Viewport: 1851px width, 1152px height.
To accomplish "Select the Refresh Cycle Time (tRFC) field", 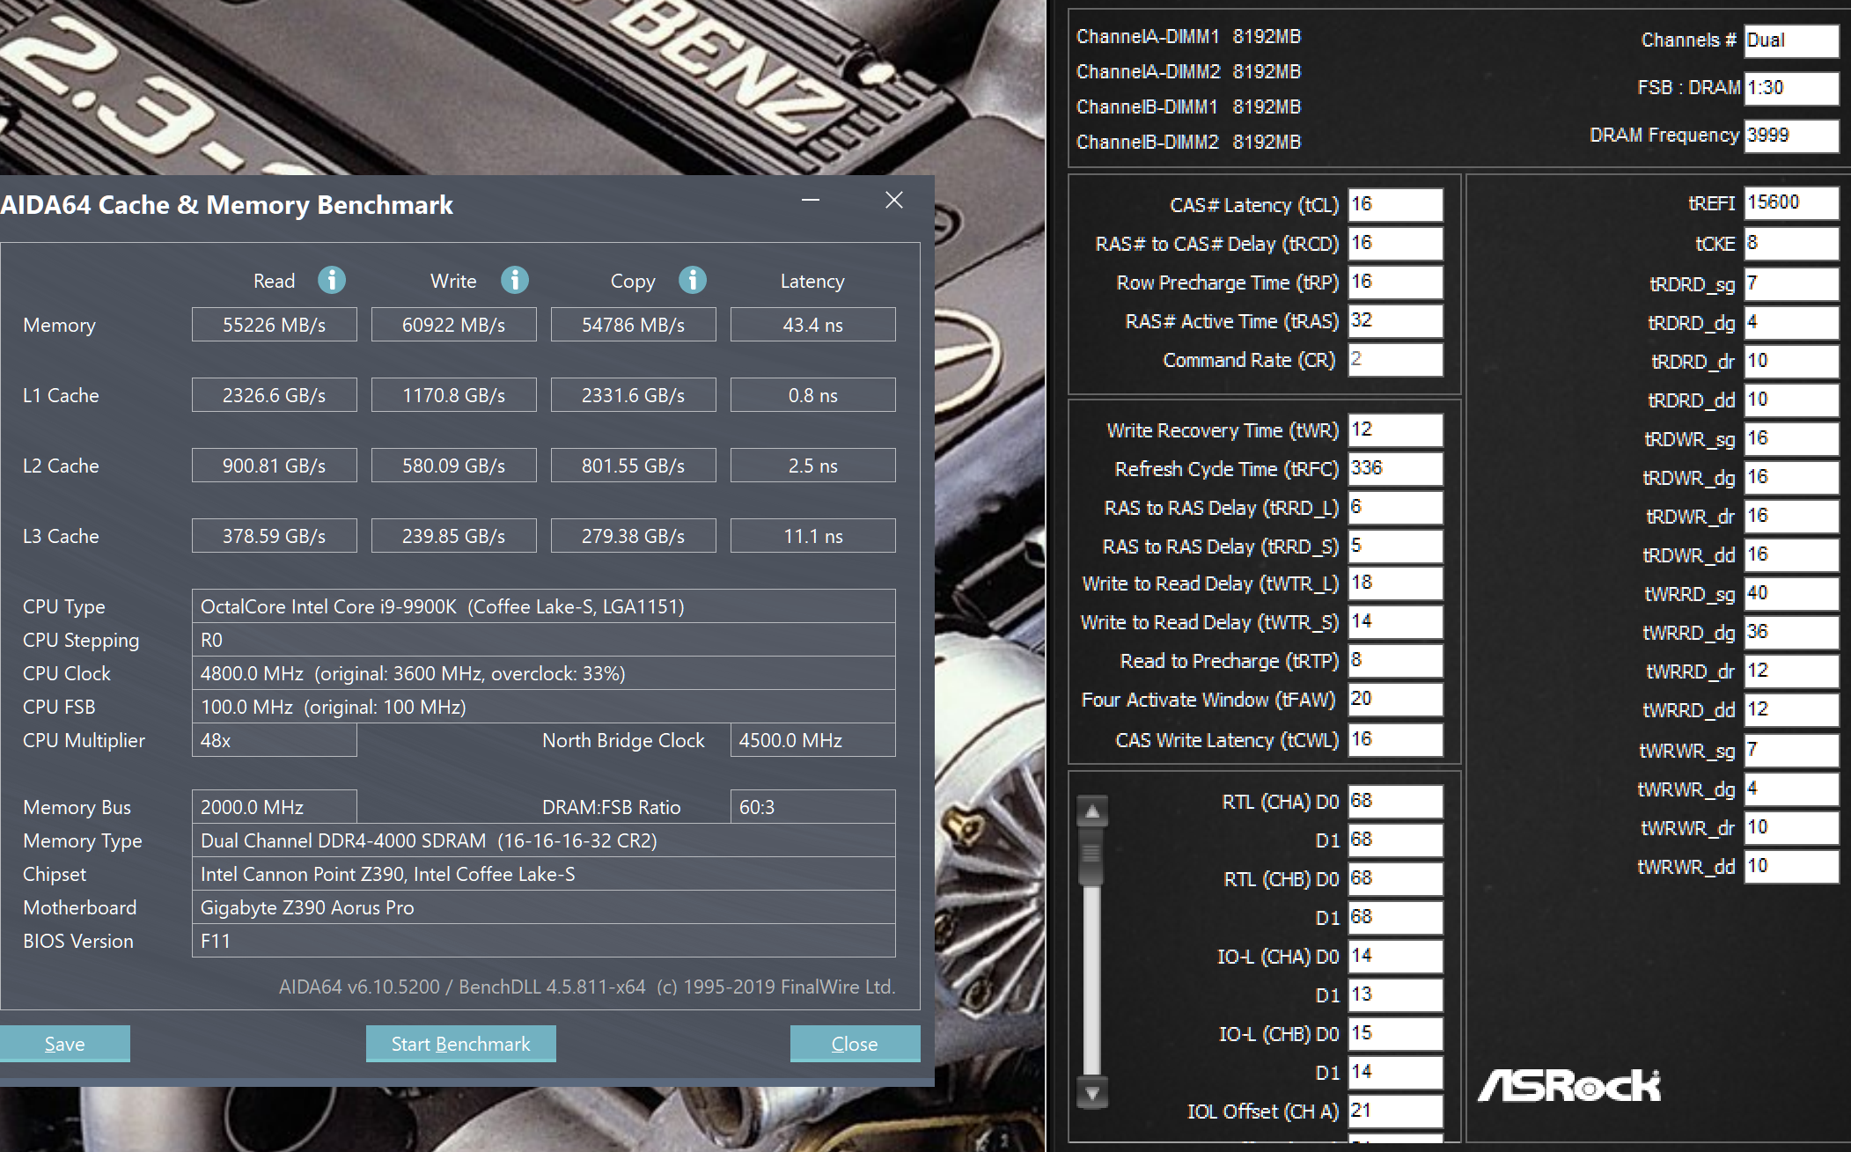I will point(1395,469).
